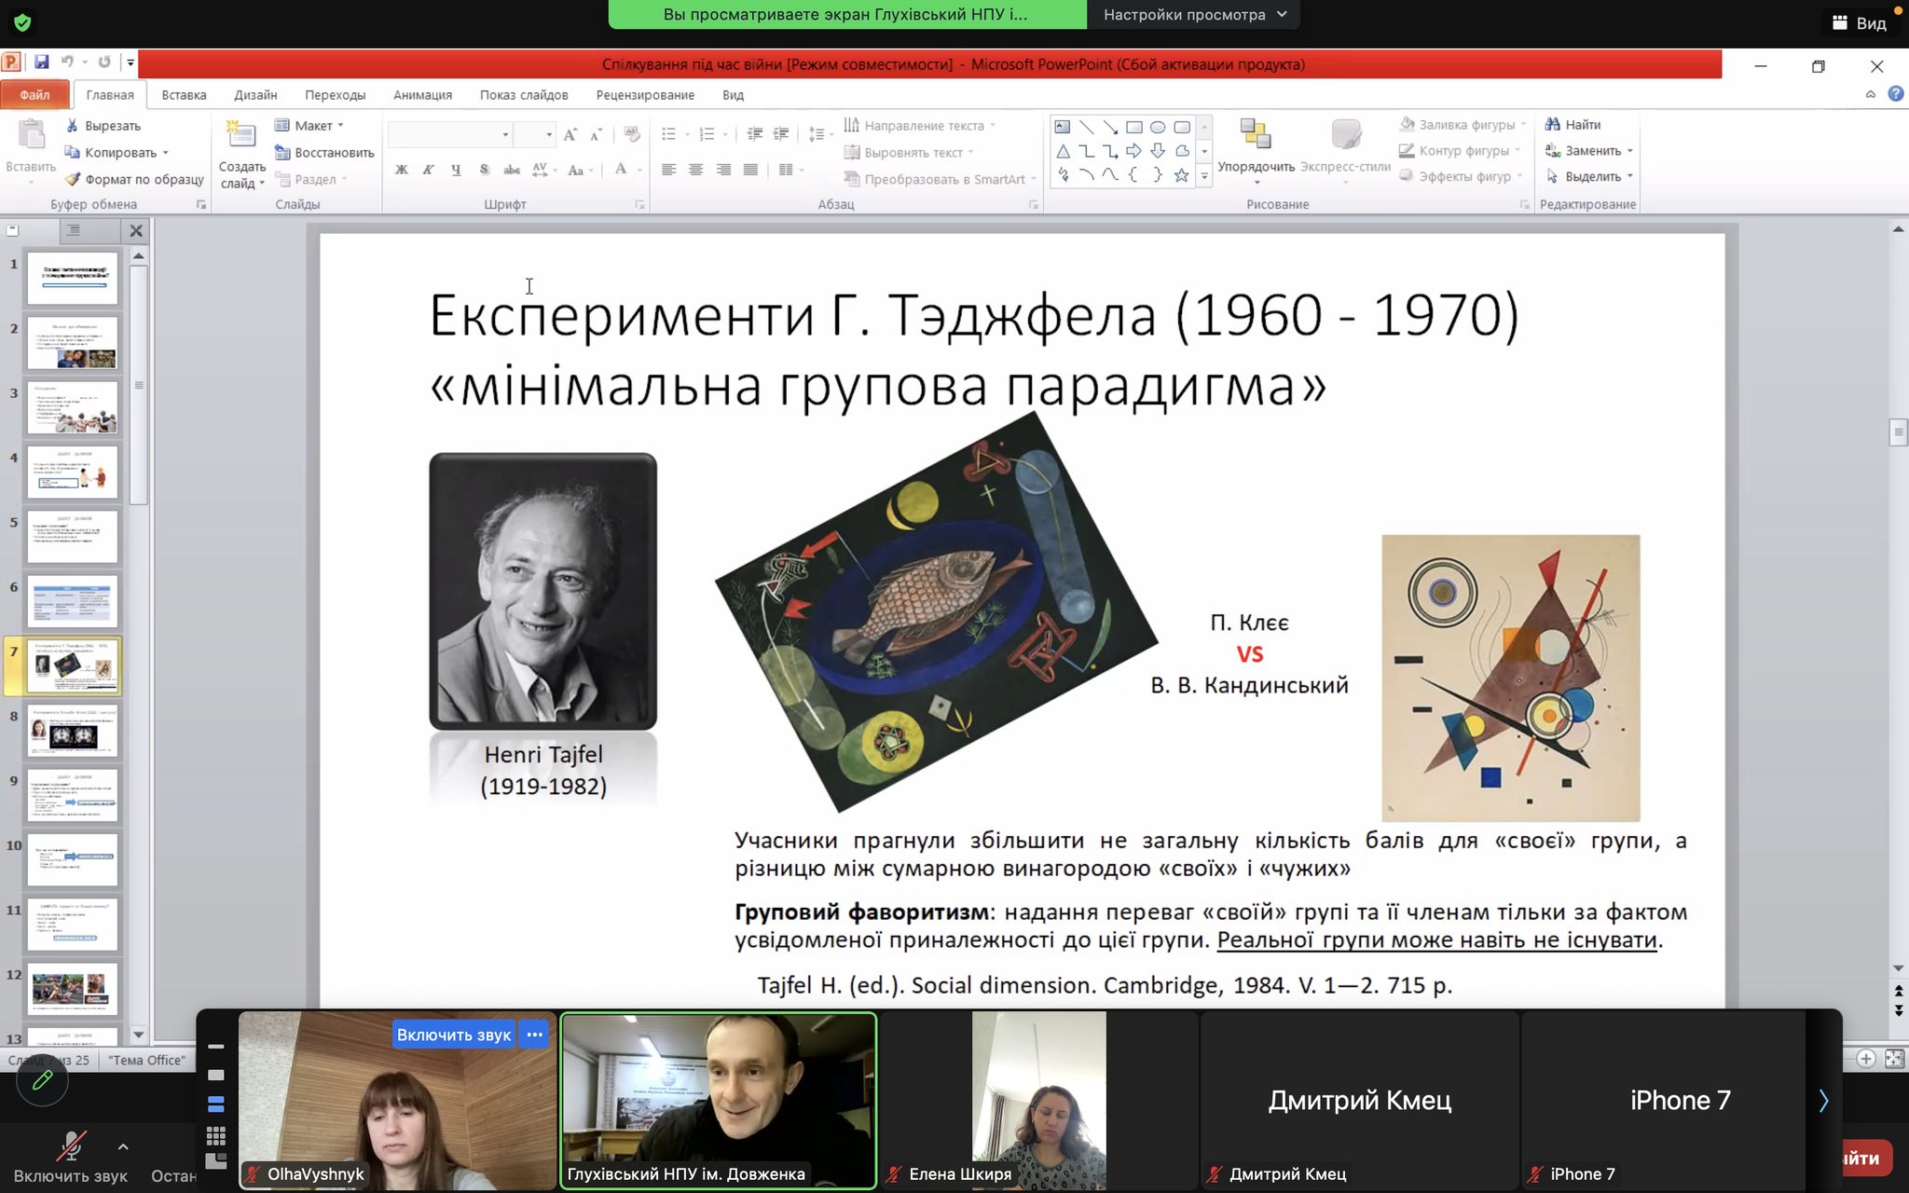Screen dimensions: 1909x1193
Task: Click Упорядочить arrange icon
Action: coord(1256,135)
